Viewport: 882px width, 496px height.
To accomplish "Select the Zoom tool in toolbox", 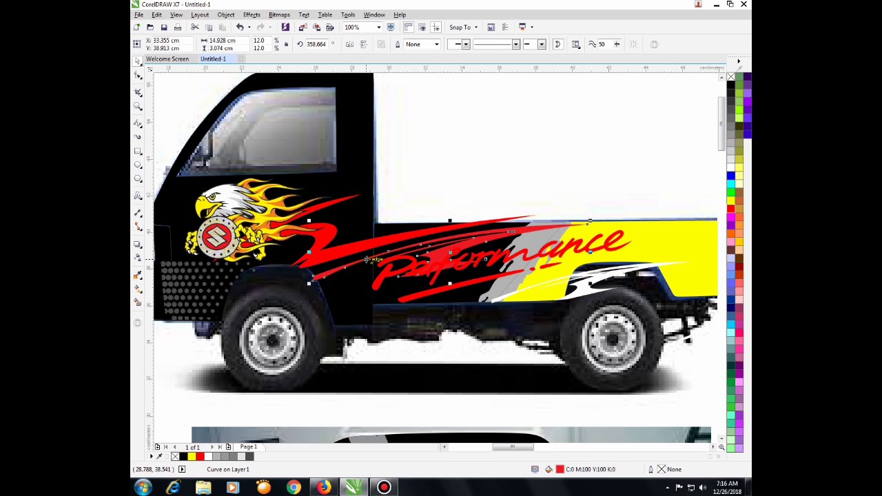I will [x=138, y=107].
